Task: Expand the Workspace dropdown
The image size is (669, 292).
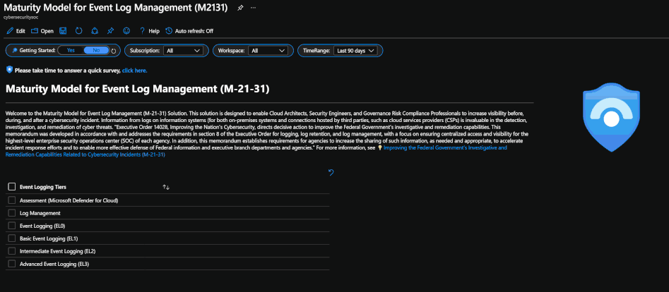Action: 268,51
